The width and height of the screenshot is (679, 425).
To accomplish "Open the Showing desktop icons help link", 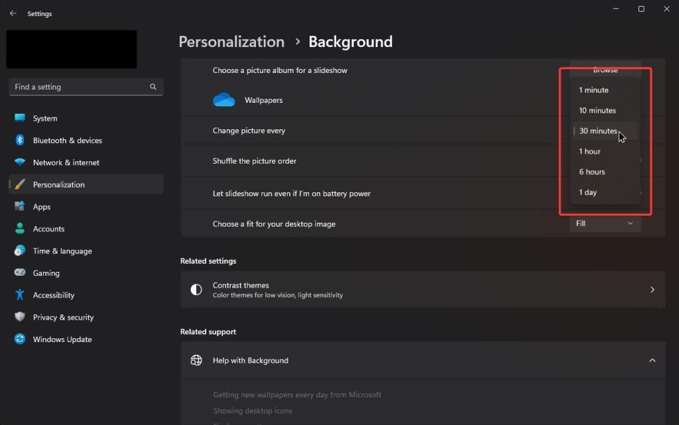I will click(253, 410).
